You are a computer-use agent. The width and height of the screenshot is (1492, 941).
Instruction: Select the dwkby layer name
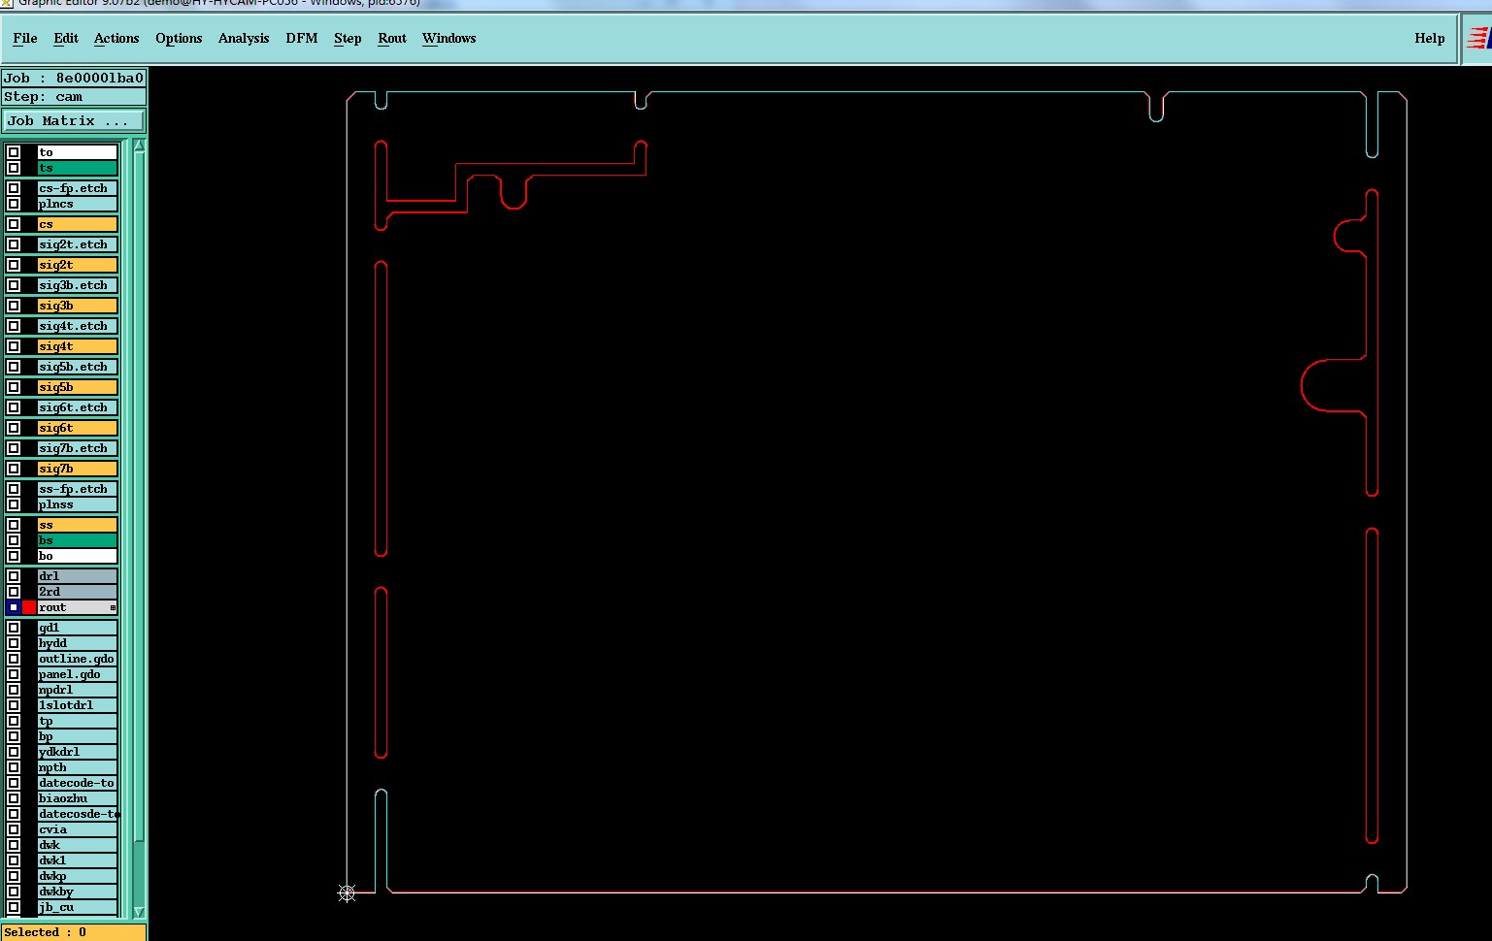(78, 892)
